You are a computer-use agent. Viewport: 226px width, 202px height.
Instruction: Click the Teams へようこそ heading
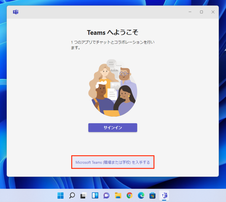113,32
